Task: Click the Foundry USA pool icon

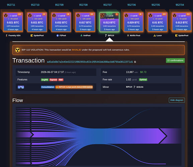Action: click(x=7, y=35)
